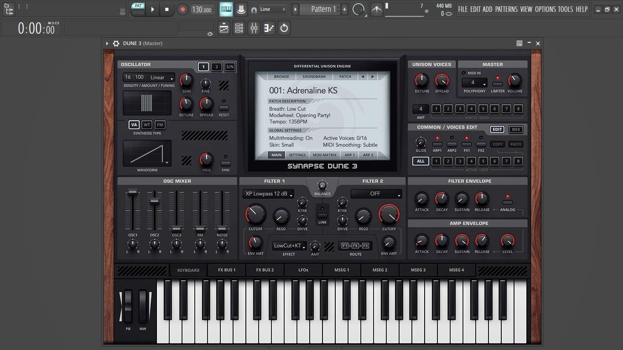This screenshot has width=623, height=350.
Task: Select the WT synthesis type
Action: click(x=147, y=124)
